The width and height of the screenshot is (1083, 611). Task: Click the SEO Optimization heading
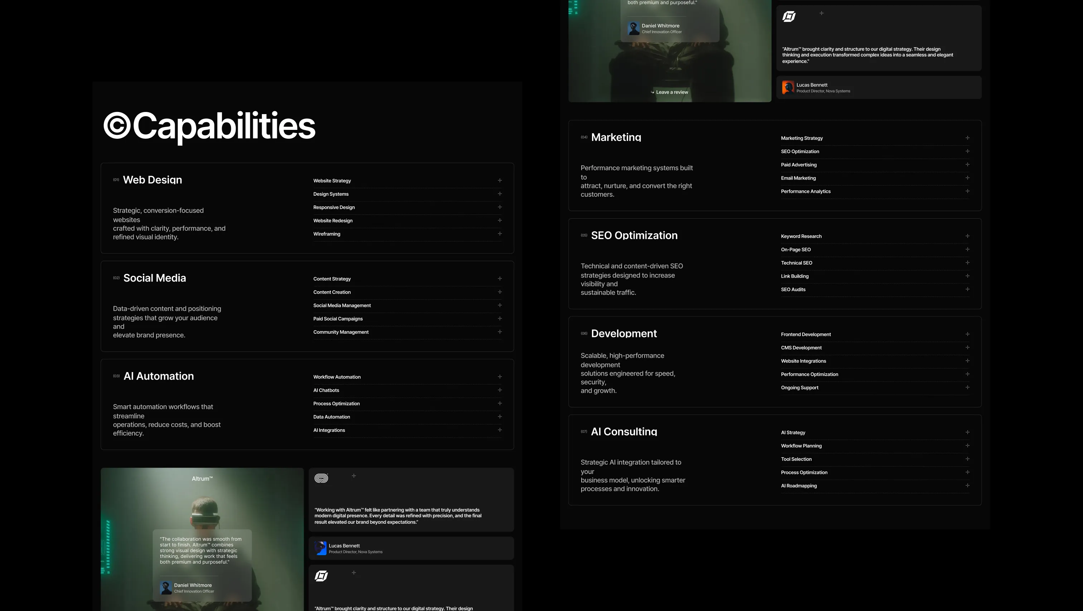click(x=634, y=235)
